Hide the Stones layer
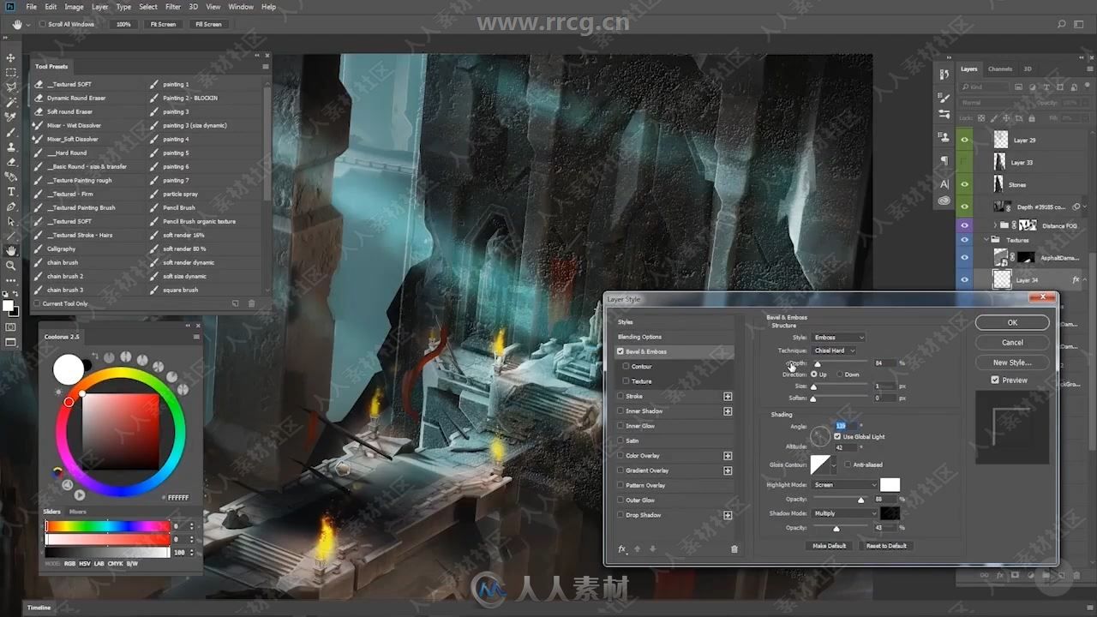The image size is (1097, 617). (x=964, y=183)
